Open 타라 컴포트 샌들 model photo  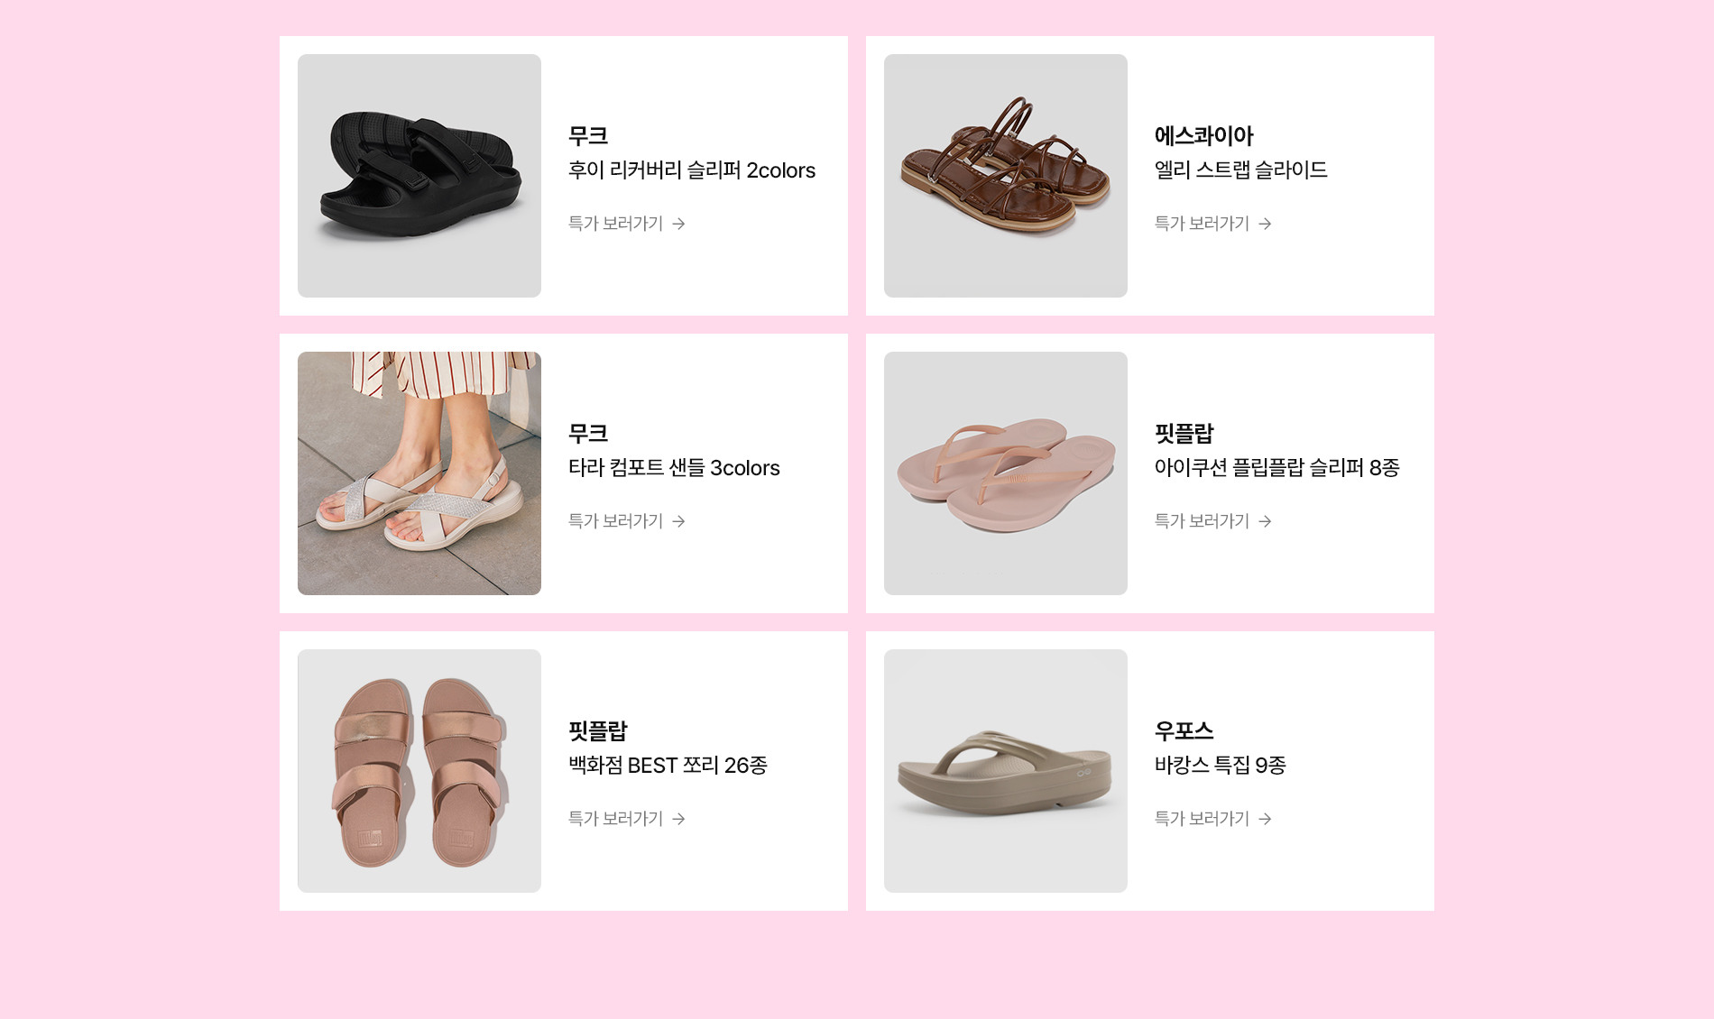(419, 473)
